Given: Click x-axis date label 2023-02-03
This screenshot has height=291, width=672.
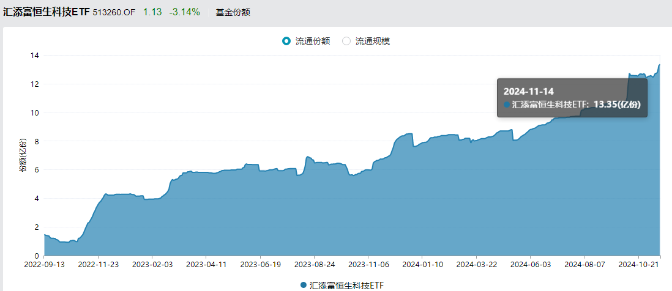Looking at the screenshot, I should 152,265.
